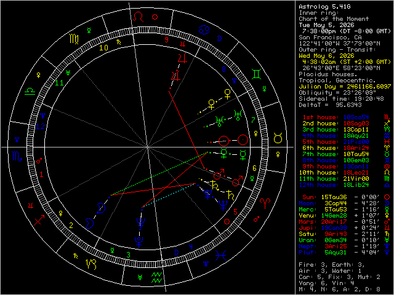The height and width of the screenshot is (295, 394).
Task: Select house number 4 on the chart wheel
Action: [x=191, y=246]
